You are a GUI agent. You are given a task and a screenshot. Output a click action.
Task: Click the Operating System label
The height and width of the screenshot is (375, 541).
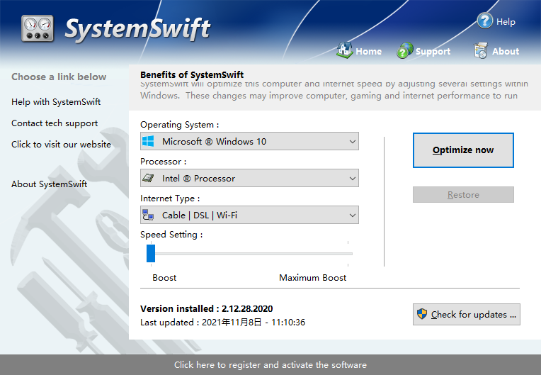coord(179,125)
